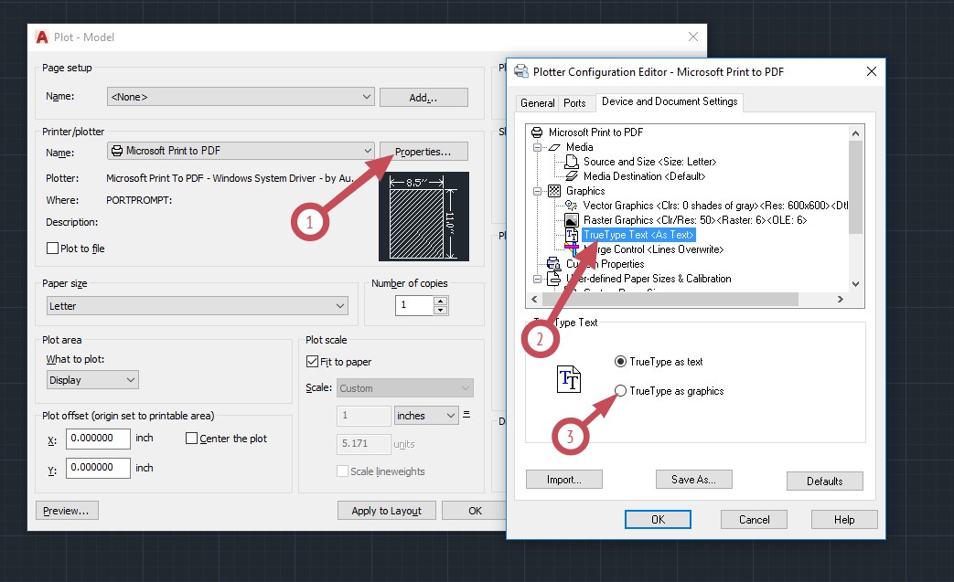
Task: Increase number of copies with up arrow
Action: click(441, 301)
